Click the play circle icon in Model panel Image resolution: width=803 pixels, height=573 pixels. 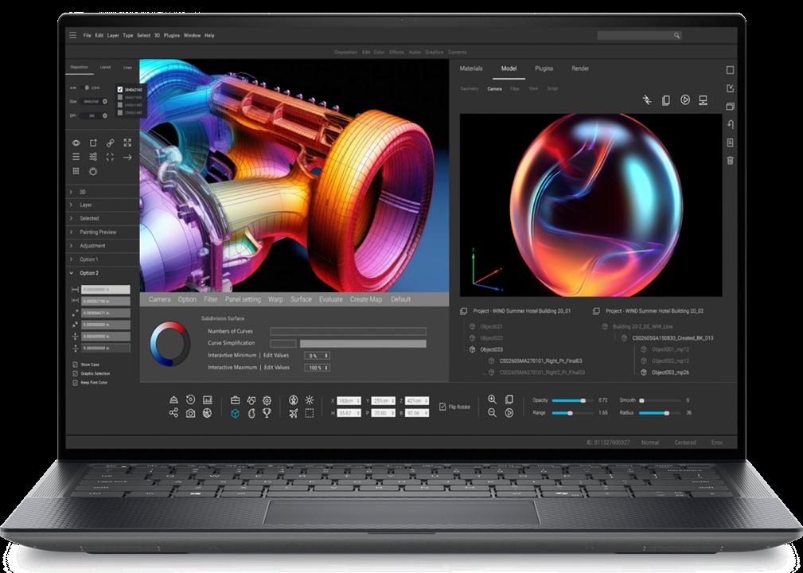pos(685,99)
